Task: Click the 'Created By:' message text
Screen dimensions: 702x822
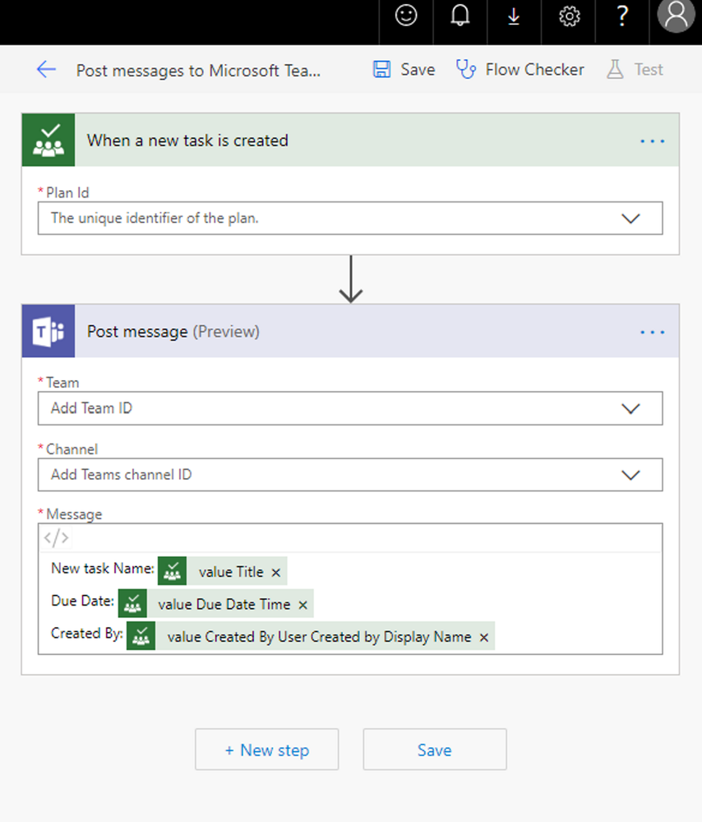Action: point(87,634)
